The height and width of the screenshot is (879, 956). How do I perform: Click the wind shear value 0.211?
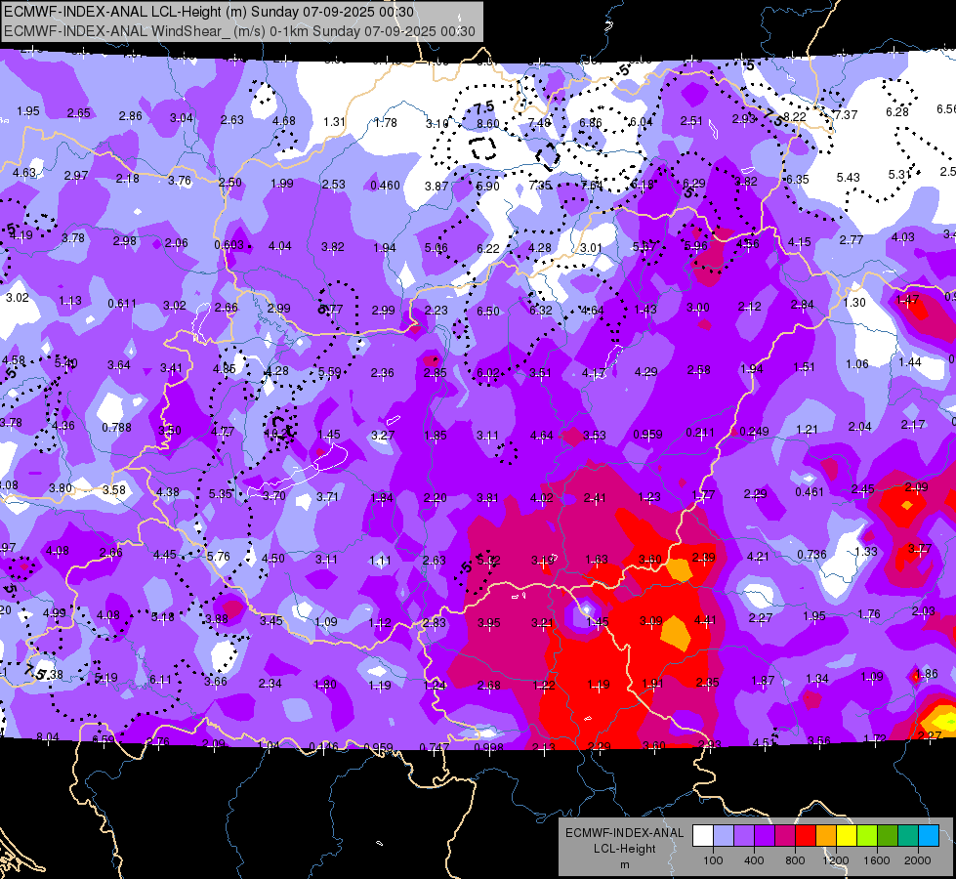[x=700, y=433]
